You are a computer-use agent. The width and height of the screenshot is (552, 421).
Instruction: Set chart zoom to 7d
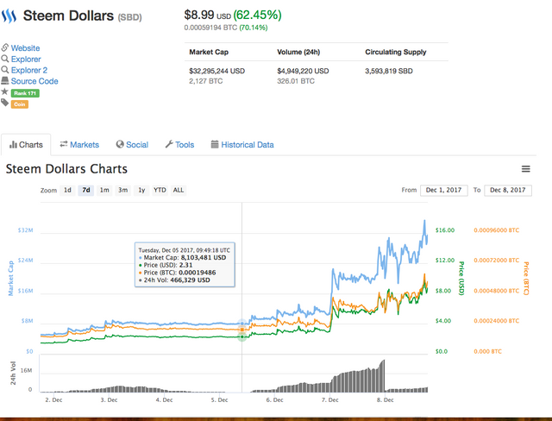pyautogui.click(x=86, y=190)
